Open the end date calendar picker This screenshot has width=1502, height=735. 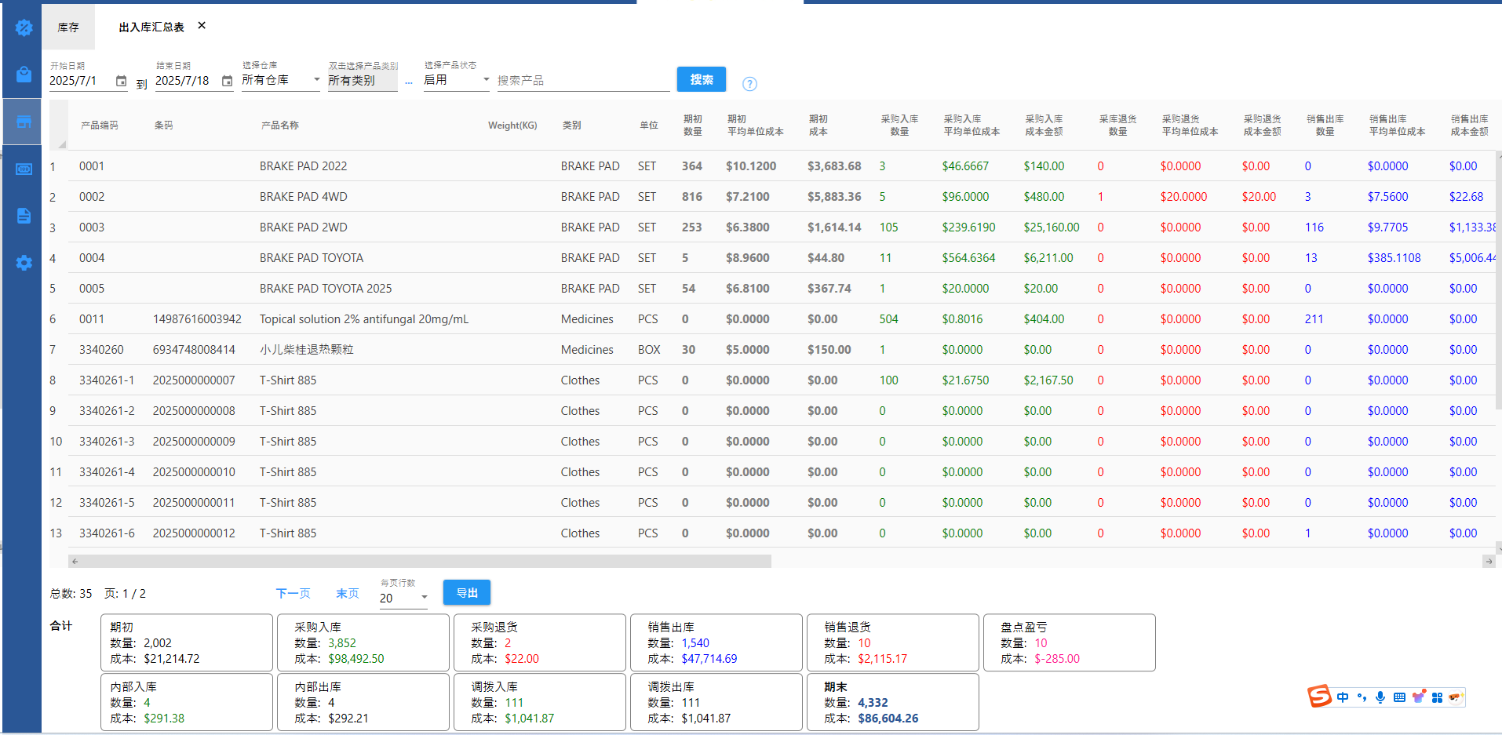coord(227,81)
